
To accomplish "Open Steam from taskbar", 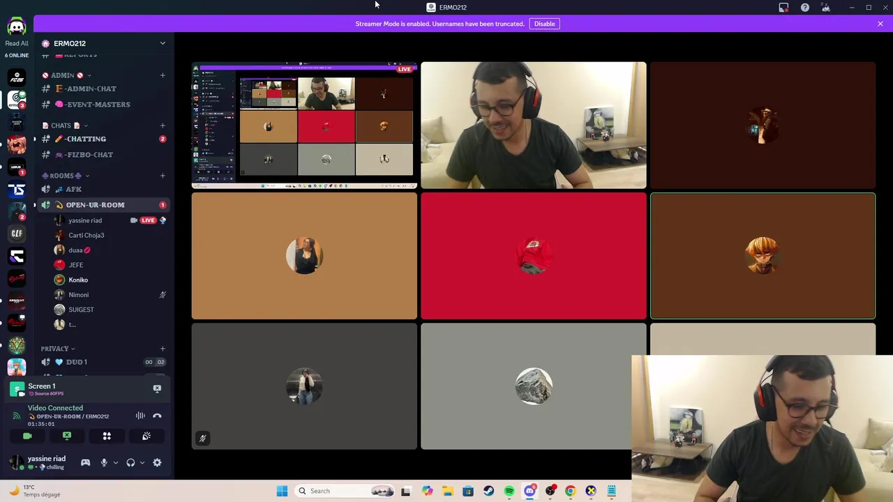I will (488, 491).
